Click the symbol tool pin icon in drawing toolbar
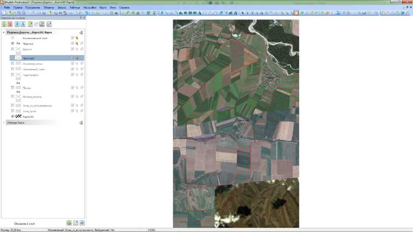 (162, 13)
